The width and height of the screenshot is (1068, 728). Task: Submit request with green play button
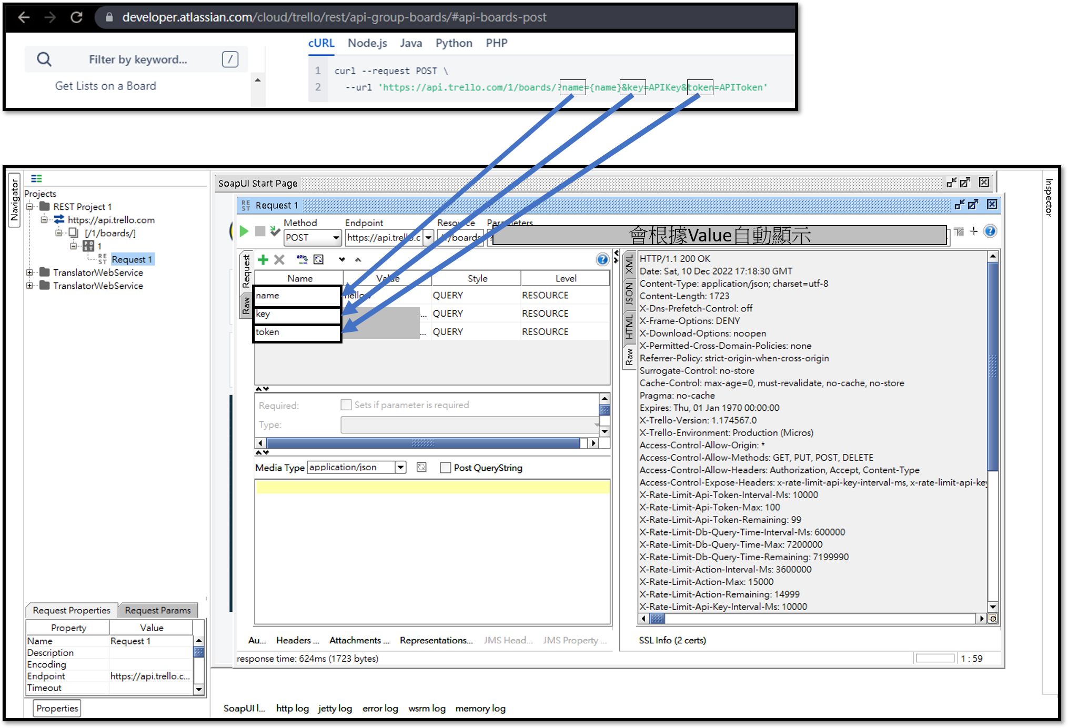click(244, 231)
